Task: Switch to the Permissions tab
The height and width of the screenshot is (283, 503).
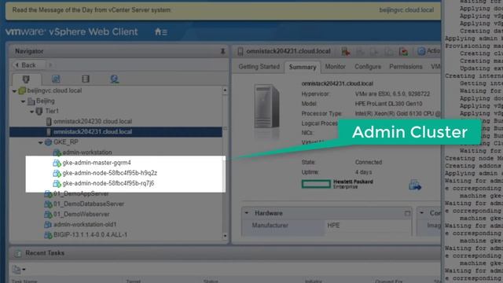Action: pyautogui.click(x=406, y=67)
